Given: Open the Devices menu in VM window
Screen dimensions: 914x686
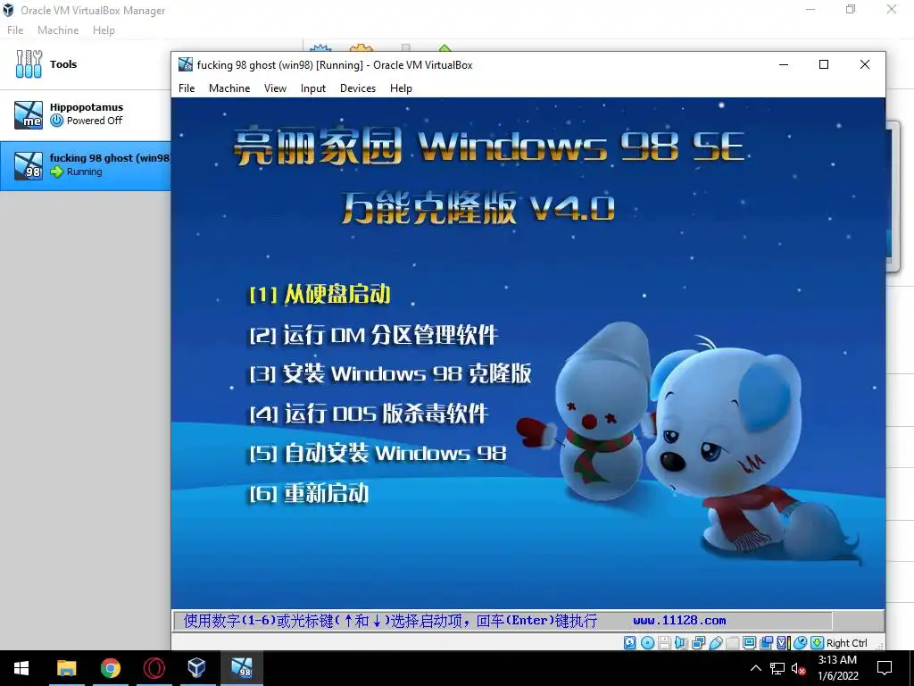Looking at the screenshot, I should (358, 88).
